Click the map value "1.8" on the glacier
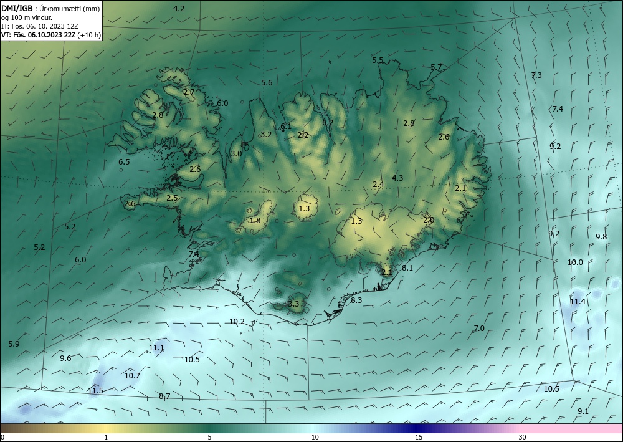Image resolution: width=623 pixels, height=442 pixels. coord(255,220)
